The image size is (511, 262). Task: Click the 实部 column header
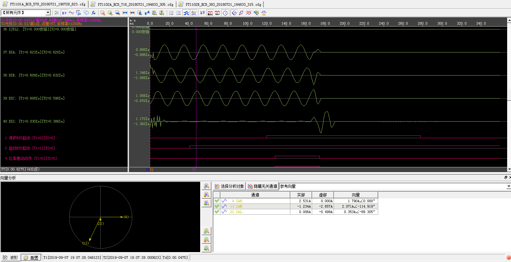[x=301, y=195]
